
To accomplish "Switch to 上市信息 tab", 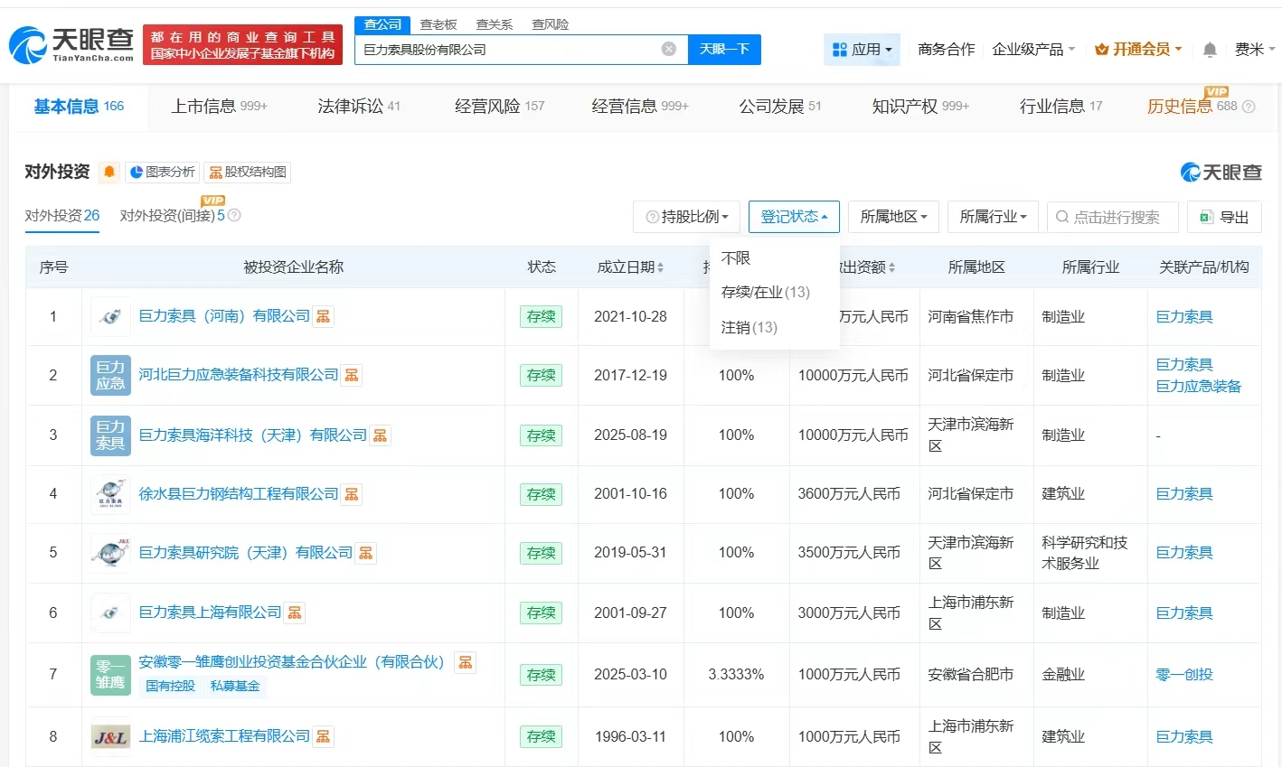I will point(219,107).
